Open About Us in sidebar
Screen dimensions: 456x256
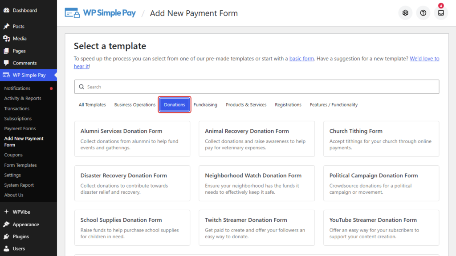pos(14,195)
